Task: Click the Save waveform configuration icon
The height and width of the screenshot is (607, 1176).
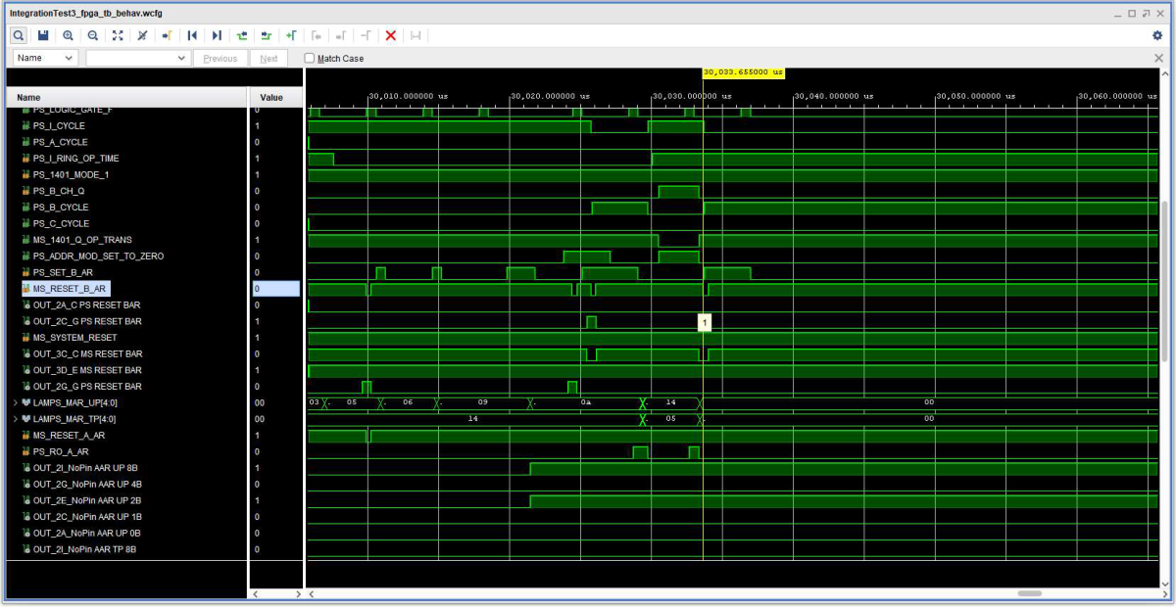Action: pyautogui.click(x=43, y=35)
